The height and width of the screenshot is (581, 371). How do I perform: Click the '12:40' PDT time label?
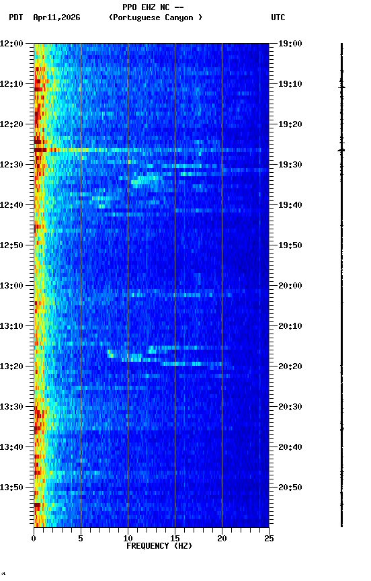(11, 205)
